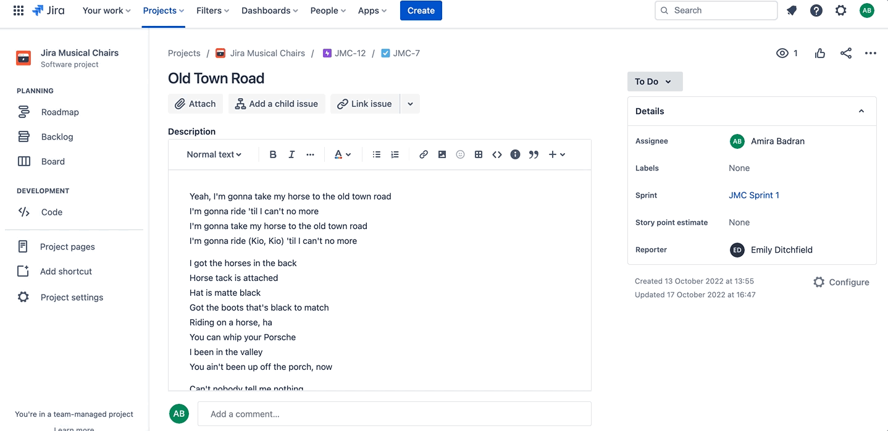Collapse the Details panel

click(861, 111)
